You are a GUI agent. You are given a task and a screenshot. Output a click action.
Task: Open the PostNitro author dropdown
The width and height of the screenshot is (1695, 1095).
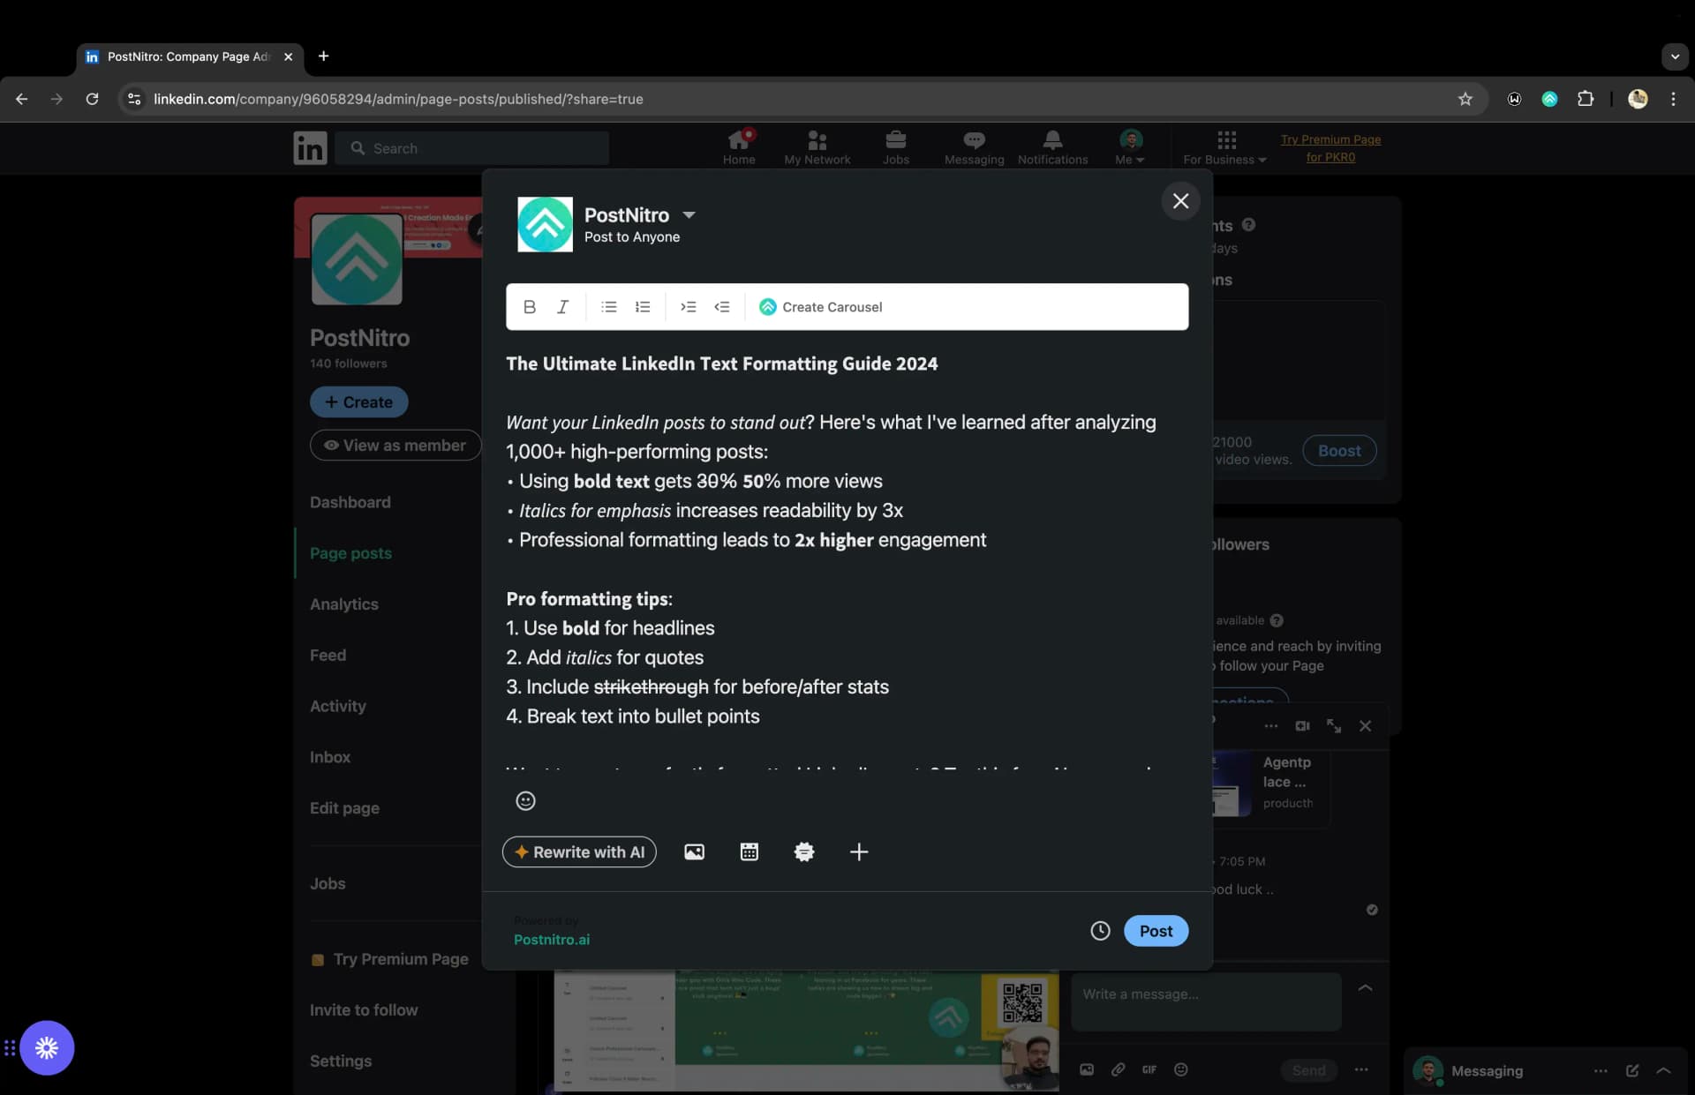(689, 214)
